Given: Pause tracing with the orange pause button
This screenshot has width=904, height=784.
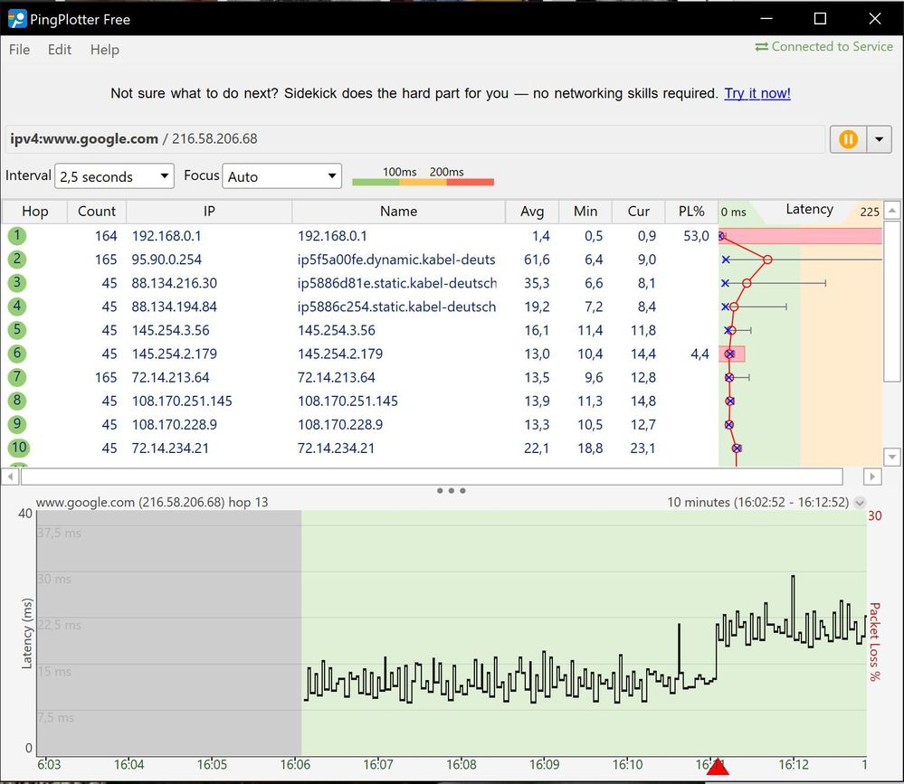Looking at the screenshot, I should pyautogui.click(x=848, y=139).
